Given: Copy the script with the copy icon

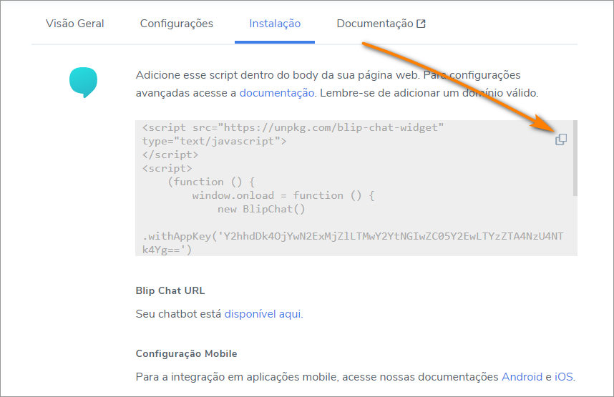Looking at the screenshot, I should click(x=561, y=139).
